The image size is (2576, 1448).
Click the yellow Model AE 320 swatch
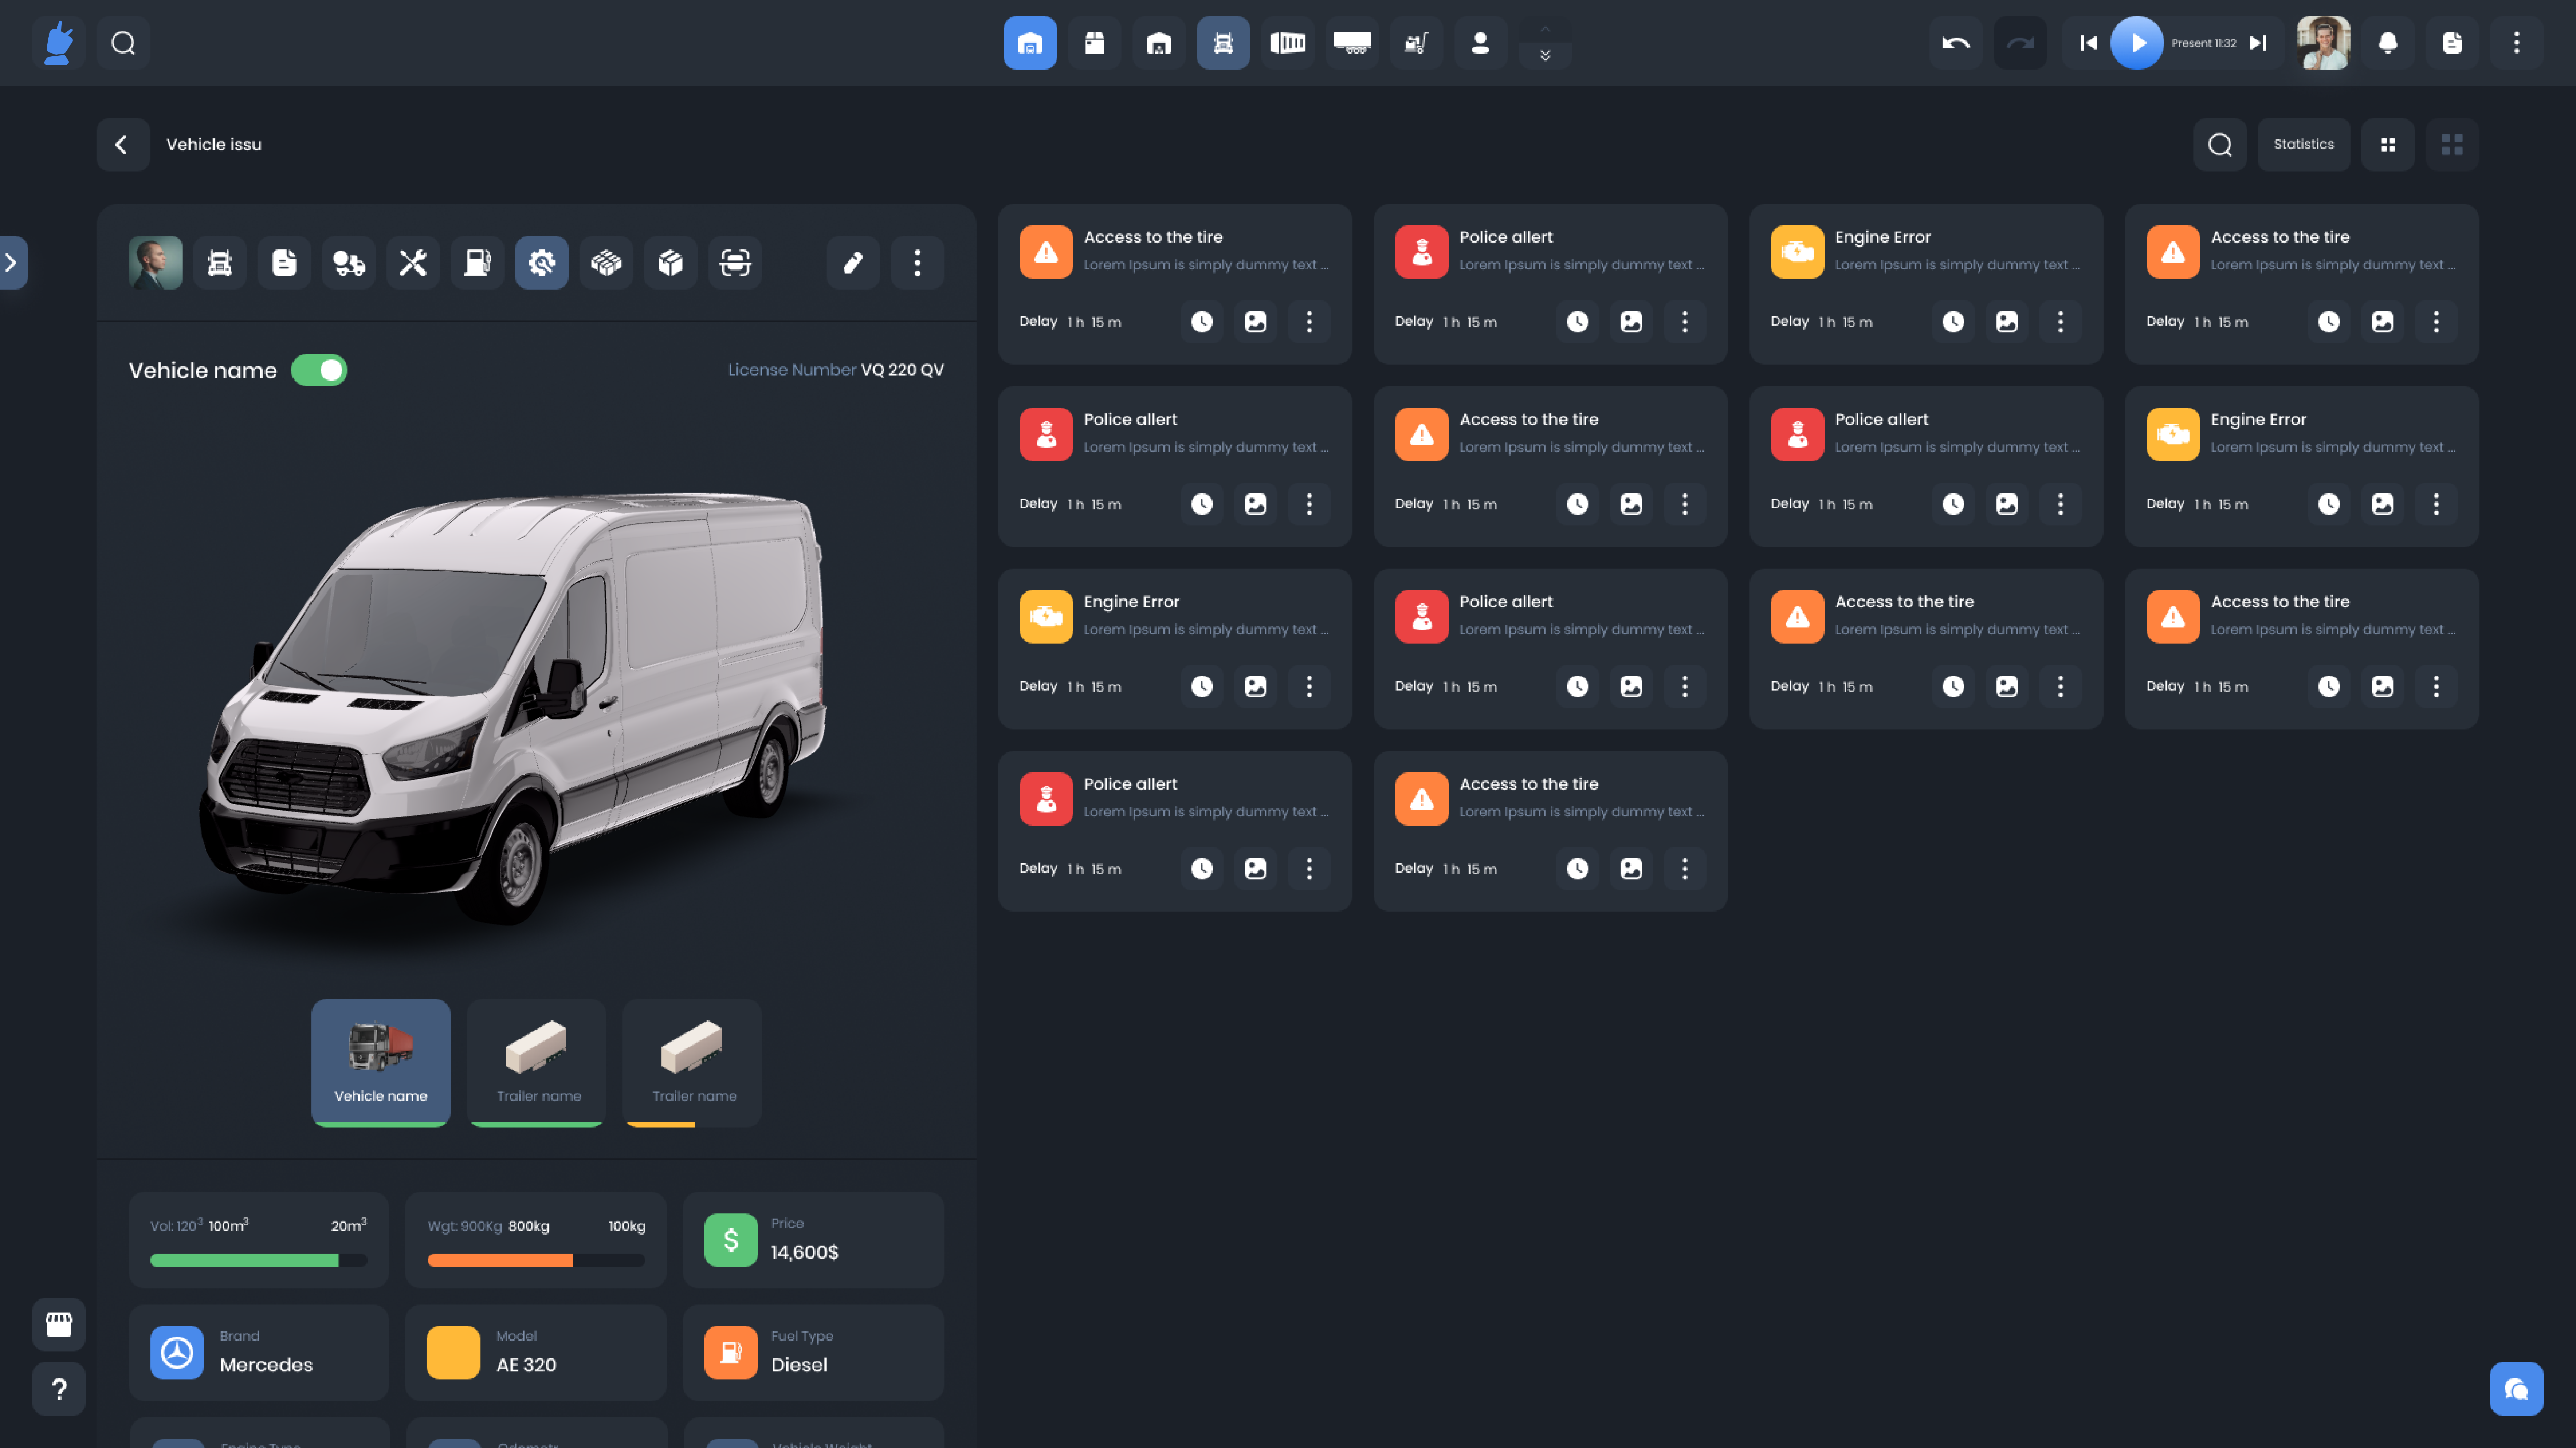(x=453, y=1352)
